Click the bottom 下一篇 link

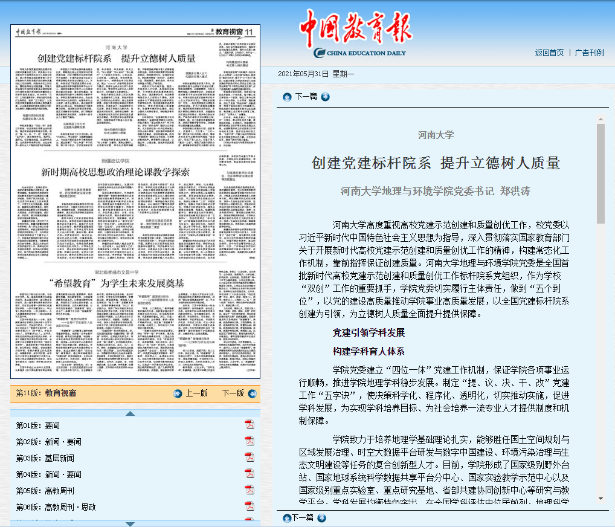(303, 517)
